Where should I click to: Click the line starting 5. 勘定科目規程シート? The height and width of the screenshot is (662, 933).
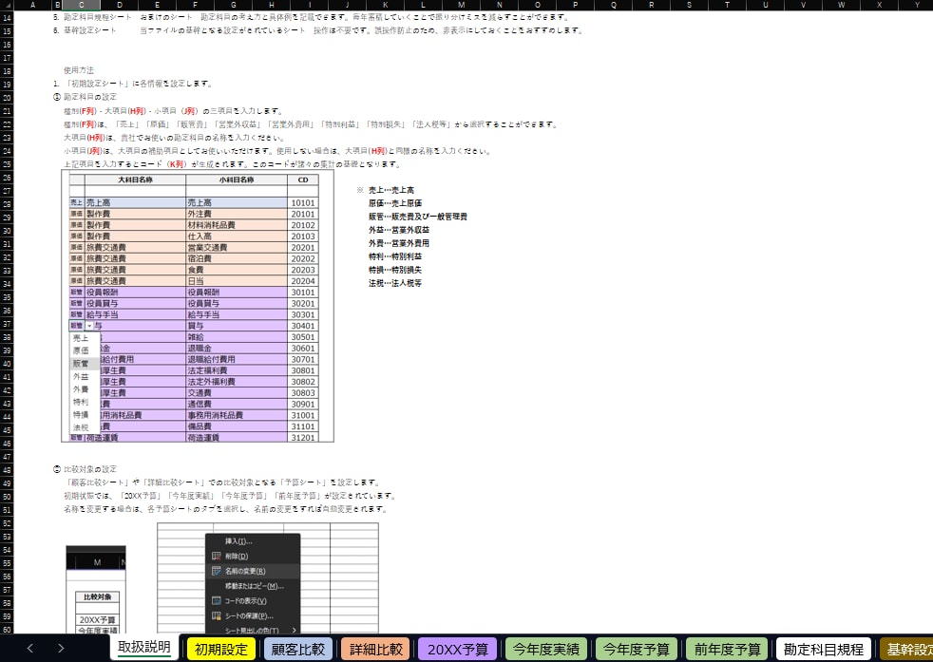click(312, 17)
